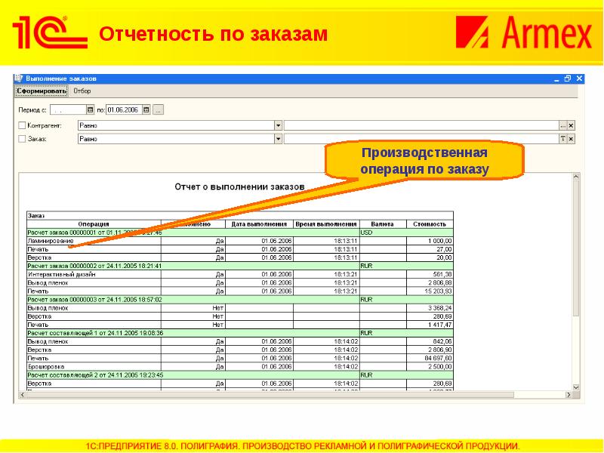Click the Сформировать button

42,91
